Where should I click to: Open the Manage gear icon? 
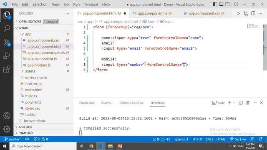pyautogui.click(x=7, y=129)
